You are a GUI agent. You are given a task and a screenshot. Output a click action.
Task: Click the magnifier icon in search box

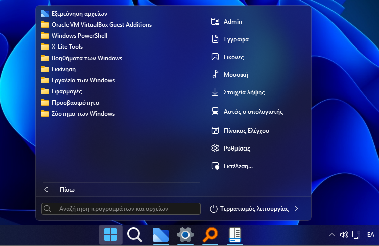pyautogui.click(x=48, y=209)
